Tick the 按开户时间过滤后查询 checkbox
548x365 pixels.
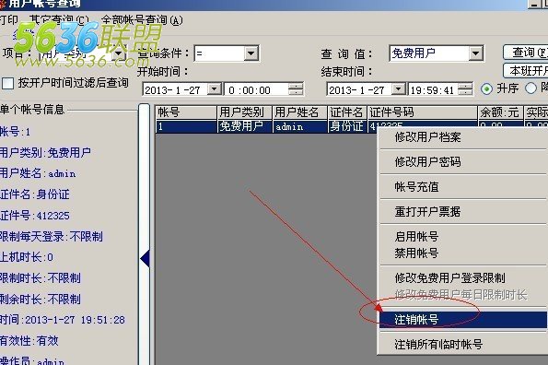[x=7, y=84]
